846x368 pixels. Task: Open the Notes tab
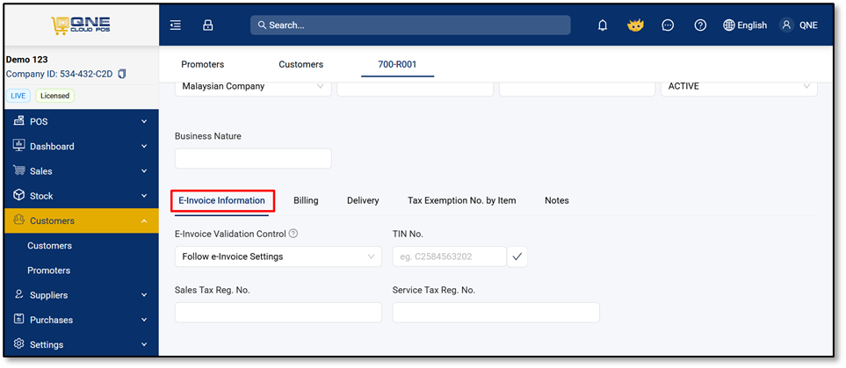(557, 200)
